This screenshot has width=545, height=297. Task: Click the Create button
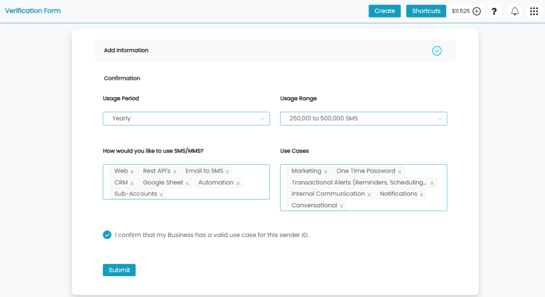[x=385, y=11]
